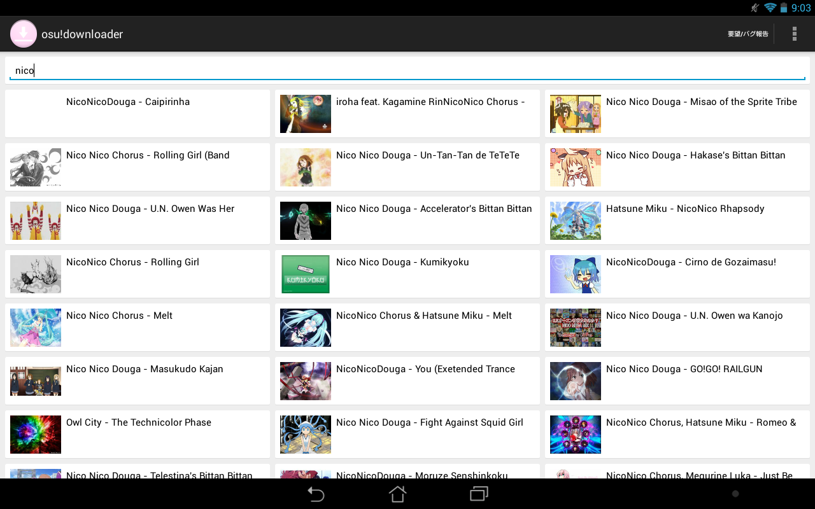Screen dimensions: 815x509
Task: Open Romeo & thumbnail by NicoNico Chorus
Action: coord(576,435)
